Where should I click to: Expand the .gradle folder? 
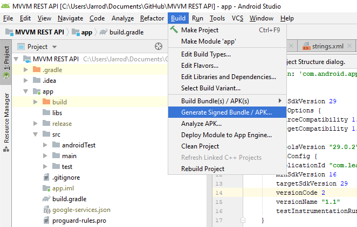(x=26, y=70)
